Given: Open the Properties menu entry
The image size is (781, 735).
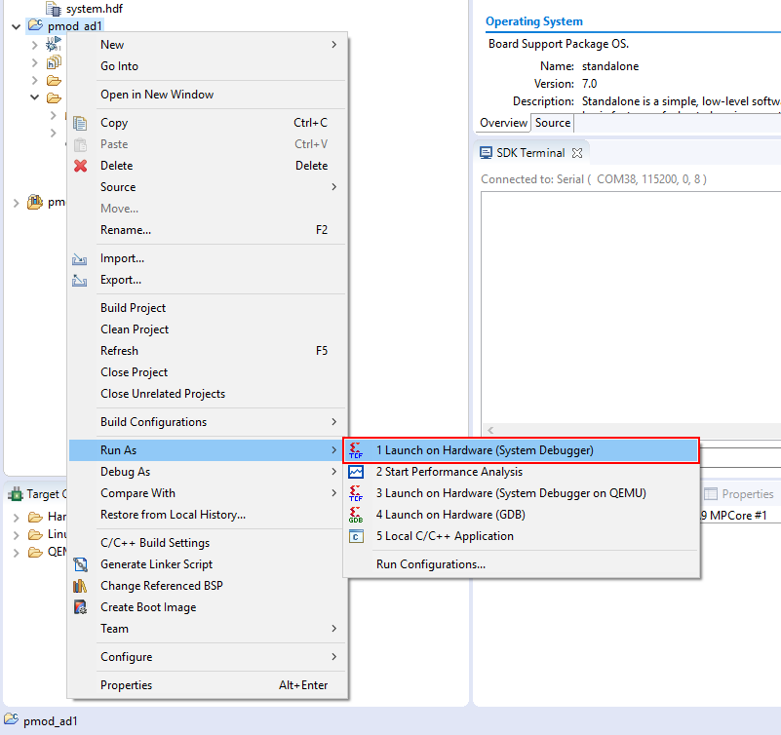Looking at the screenshot, I should click(x=208, y=685).
